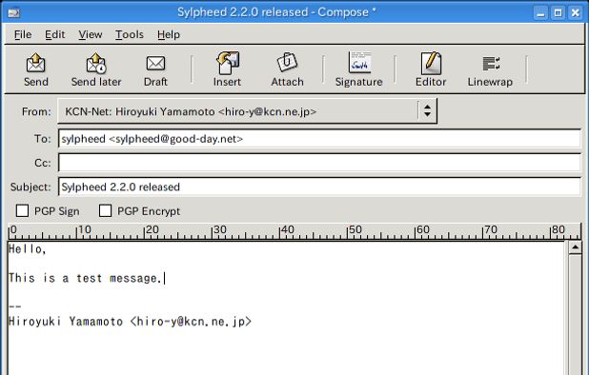Click the Linewrap icon
Viewport: 589px width, 375px height.
[x=491, y=64]
